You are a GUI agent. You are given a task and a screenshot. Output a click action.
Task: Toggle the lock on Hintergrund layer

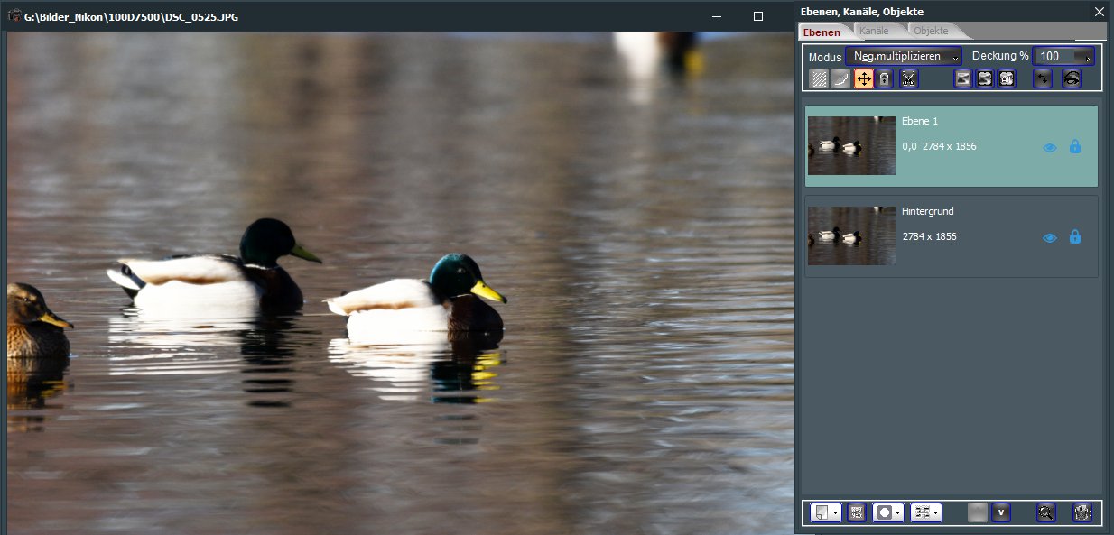tap(1074, 236)
